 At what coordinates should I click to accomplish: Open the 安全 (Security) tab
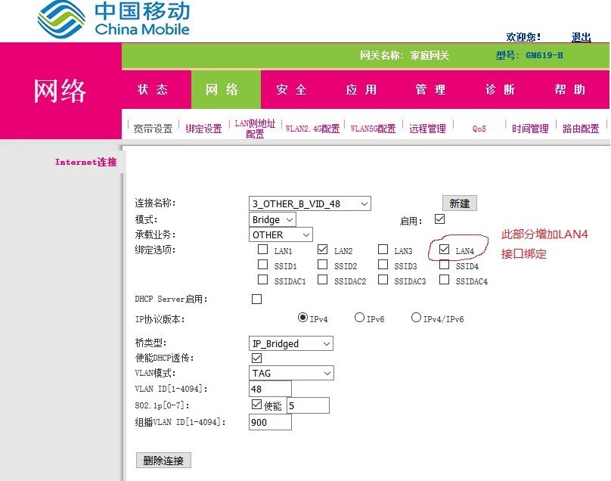pyautogui.click(x=291, y=89)
